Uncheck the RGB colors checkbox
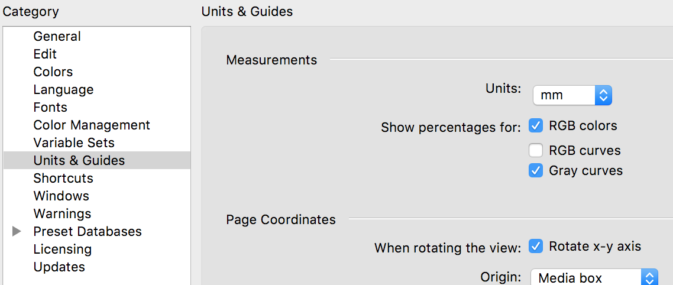This screenshot has height=285, width=673. click(536, 126)
